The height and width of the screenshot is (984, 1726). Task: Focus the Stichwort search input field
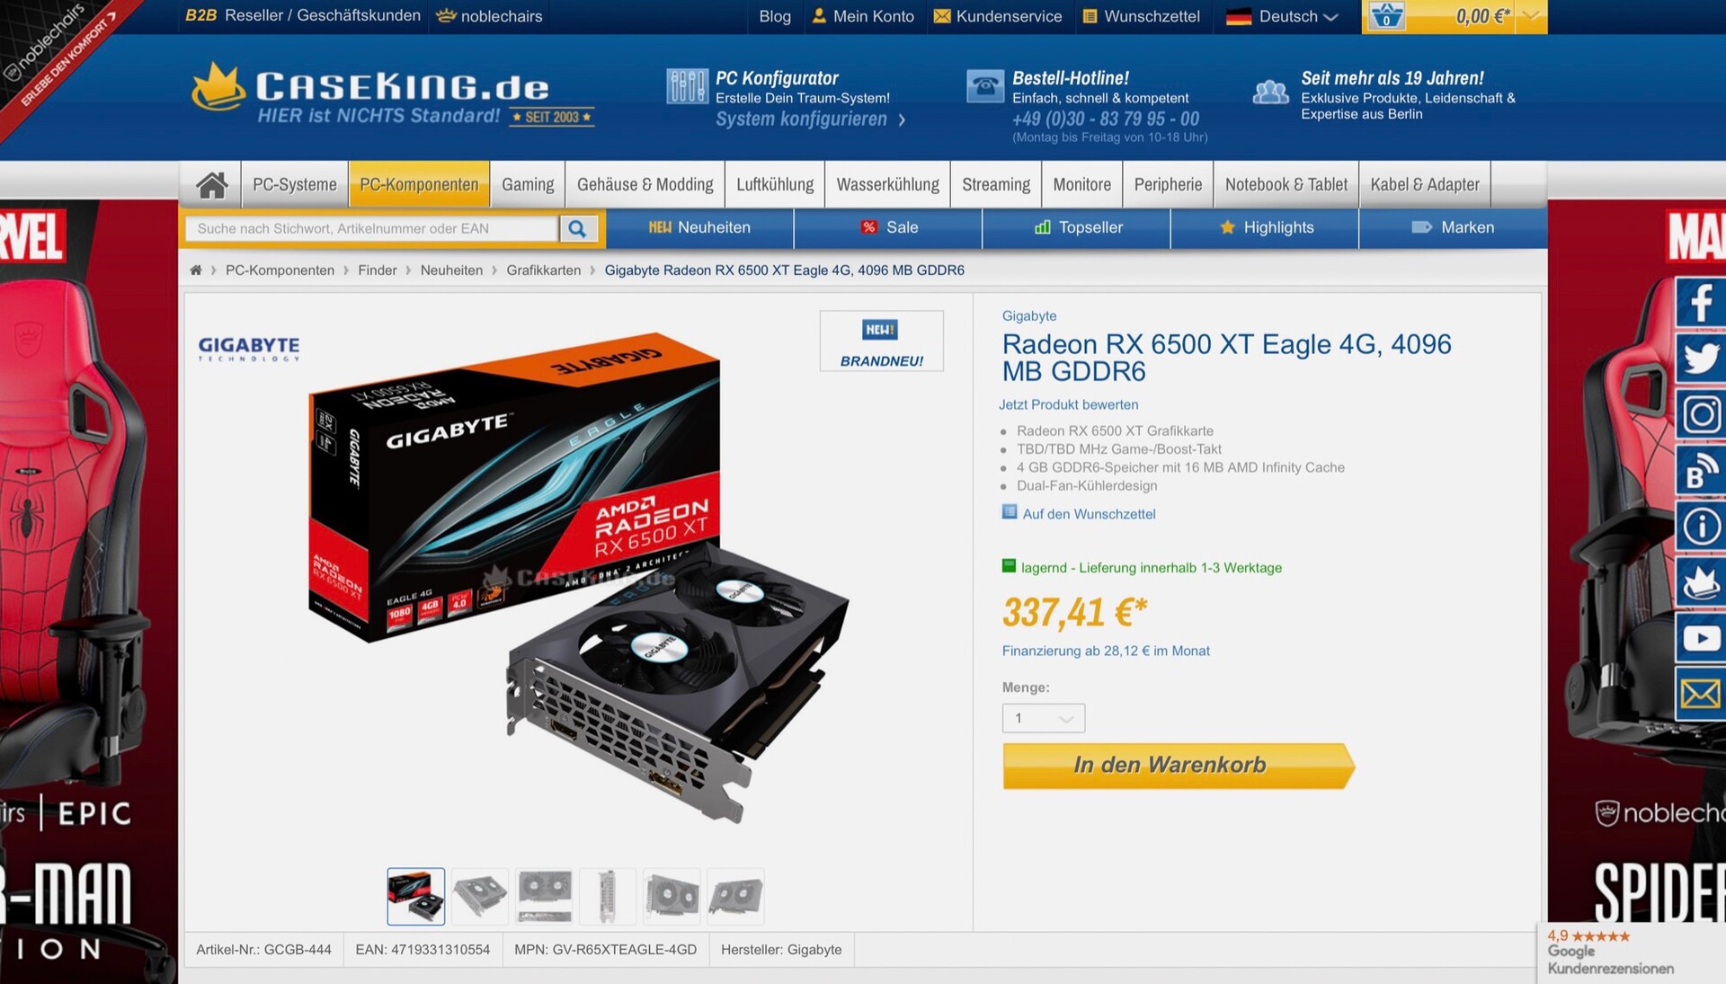point(371,228)
